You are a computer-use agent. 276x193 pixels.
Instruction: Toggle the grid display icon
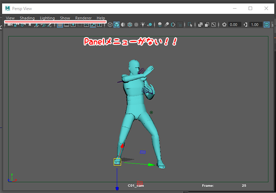[60, 25]
